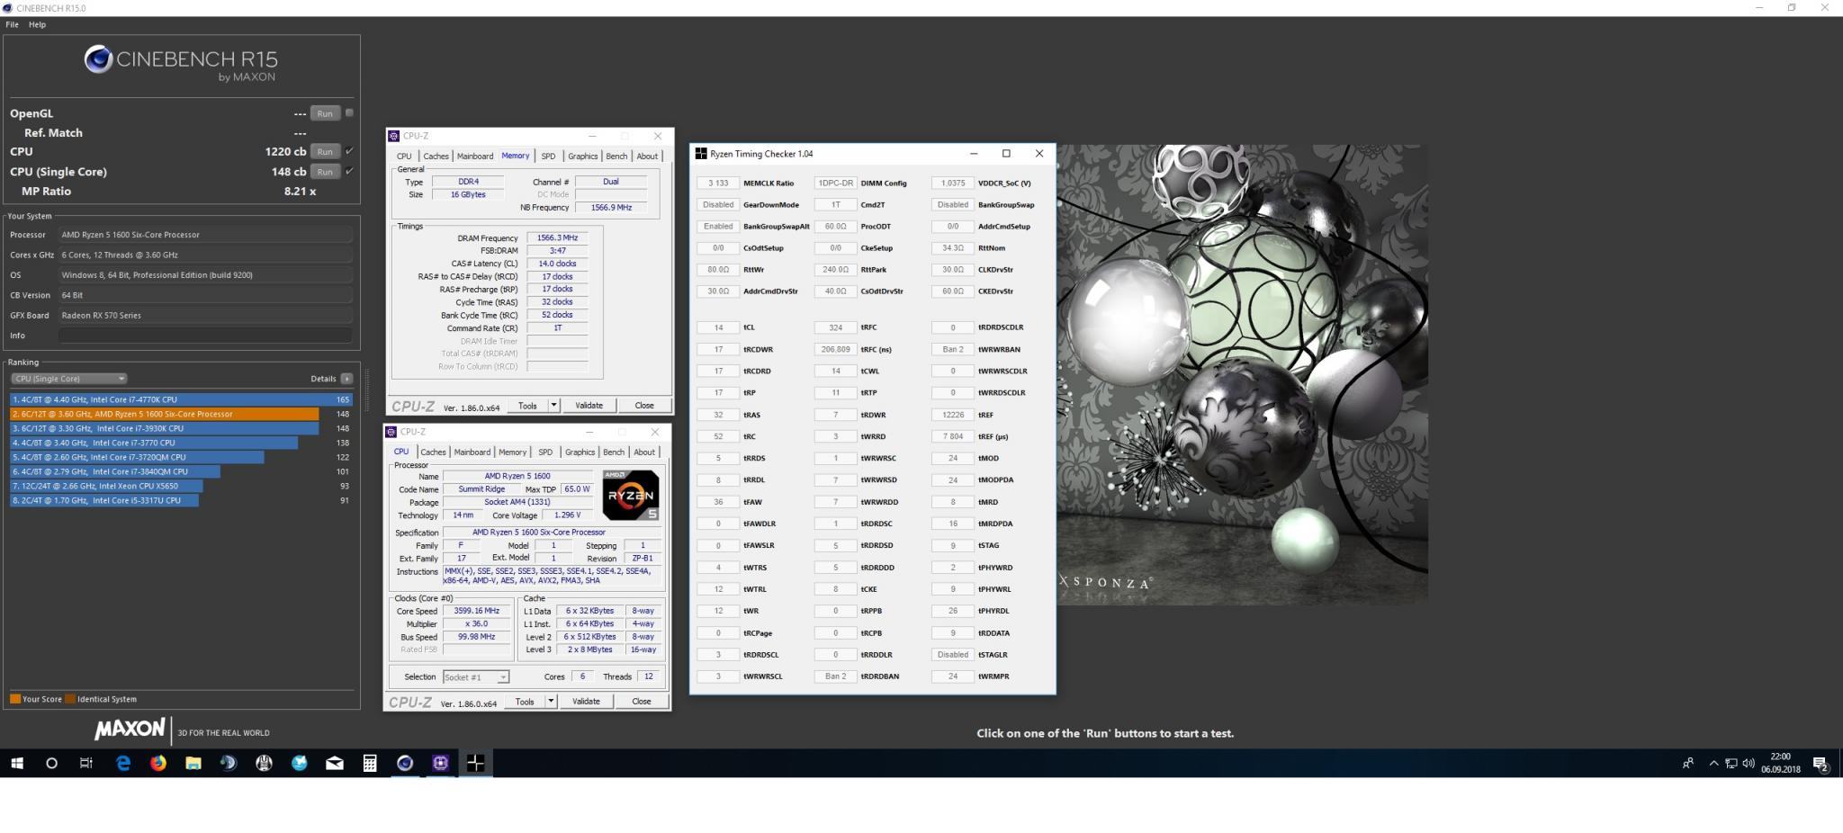Open the Calculator app on taskbar
The image size is (1843, 833).
(370, 763)
